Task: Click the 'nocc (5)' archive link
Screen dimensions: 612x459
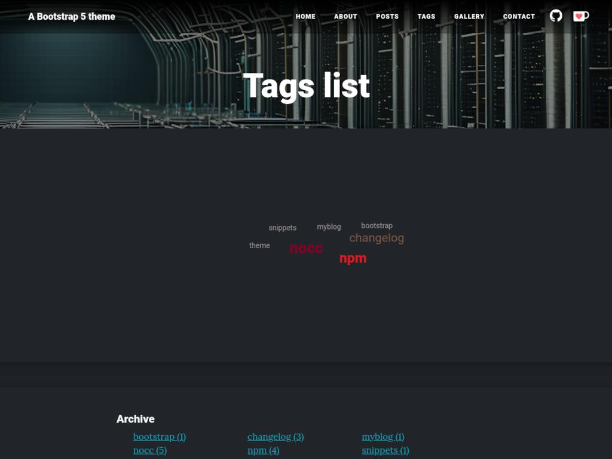Action: click(x=149, y=449)
